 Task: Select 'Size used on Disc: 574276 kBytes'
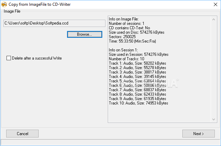tap(136, 32)
